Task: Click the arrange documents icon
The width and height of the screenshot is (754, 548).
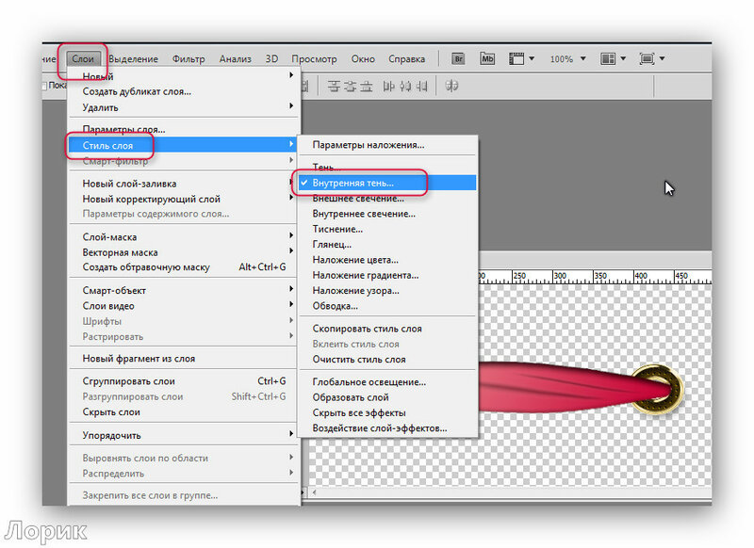Action: point(608,58)
